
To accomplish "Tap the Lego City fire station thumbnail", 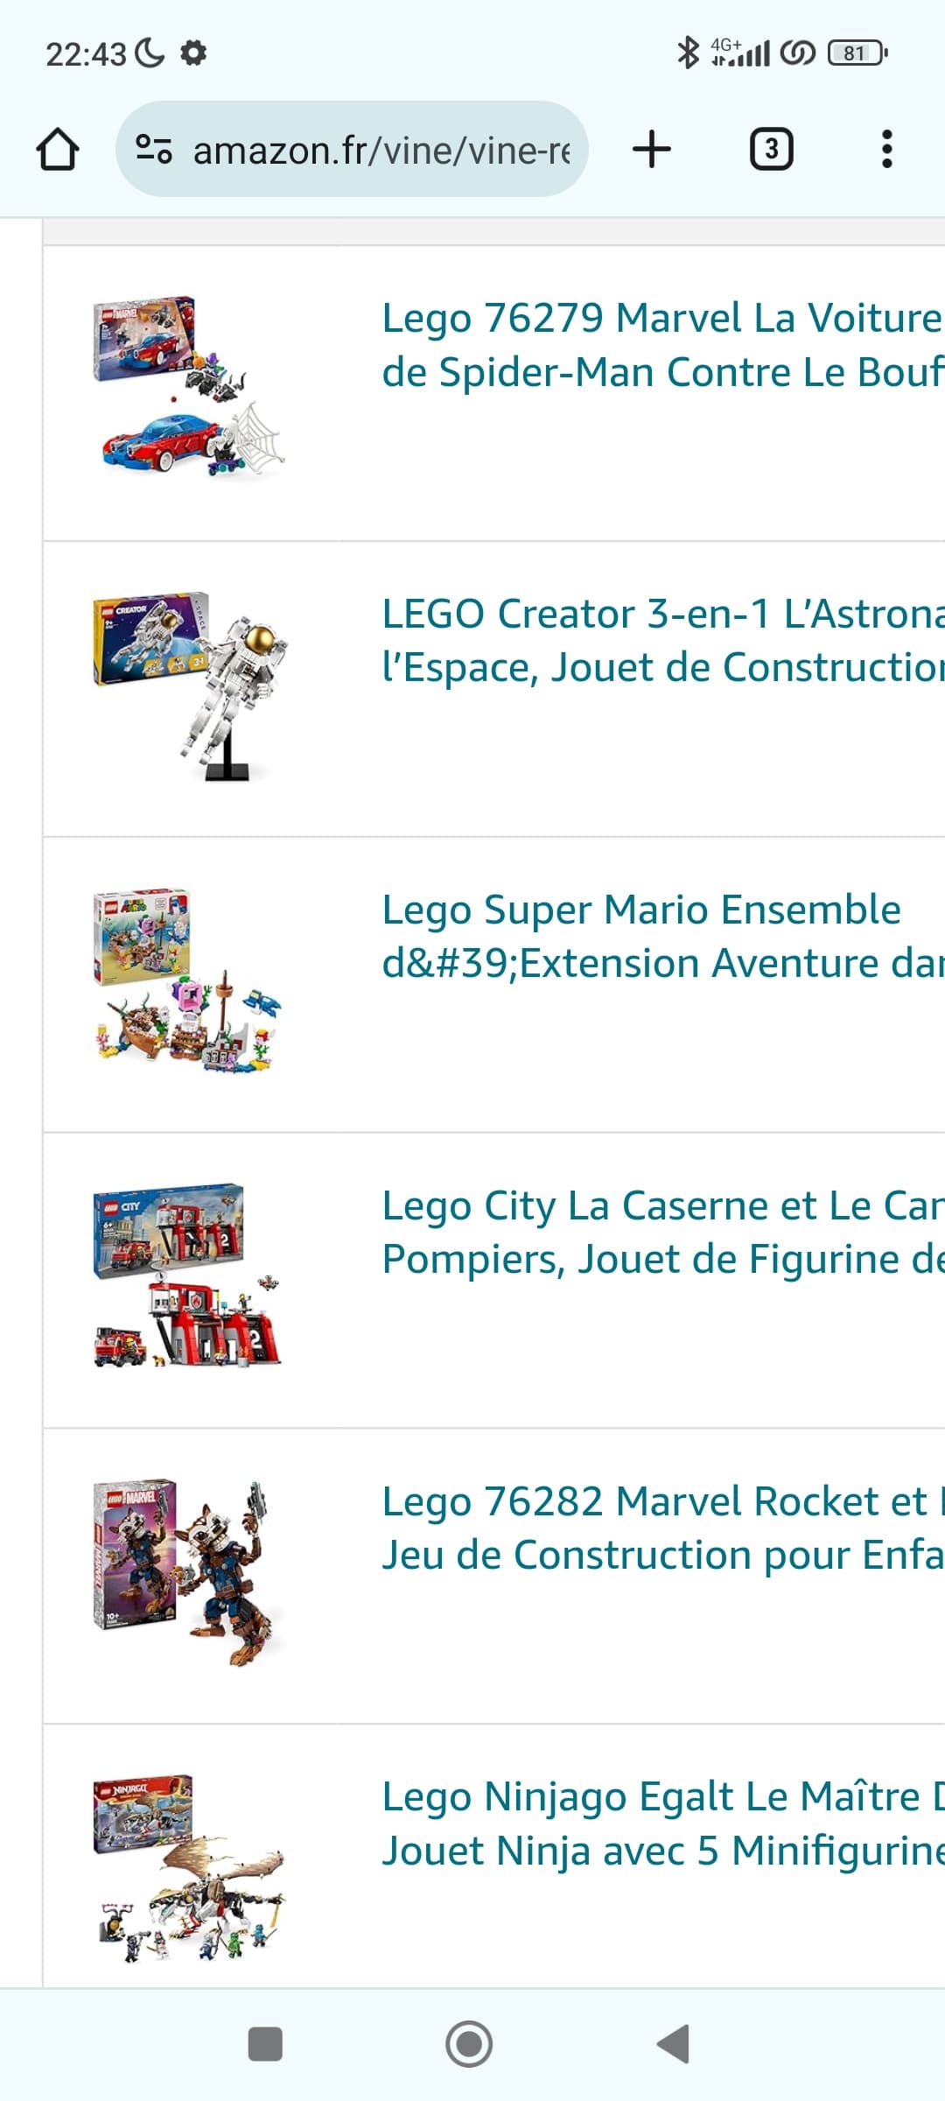I will click(x=190, y=1276).
